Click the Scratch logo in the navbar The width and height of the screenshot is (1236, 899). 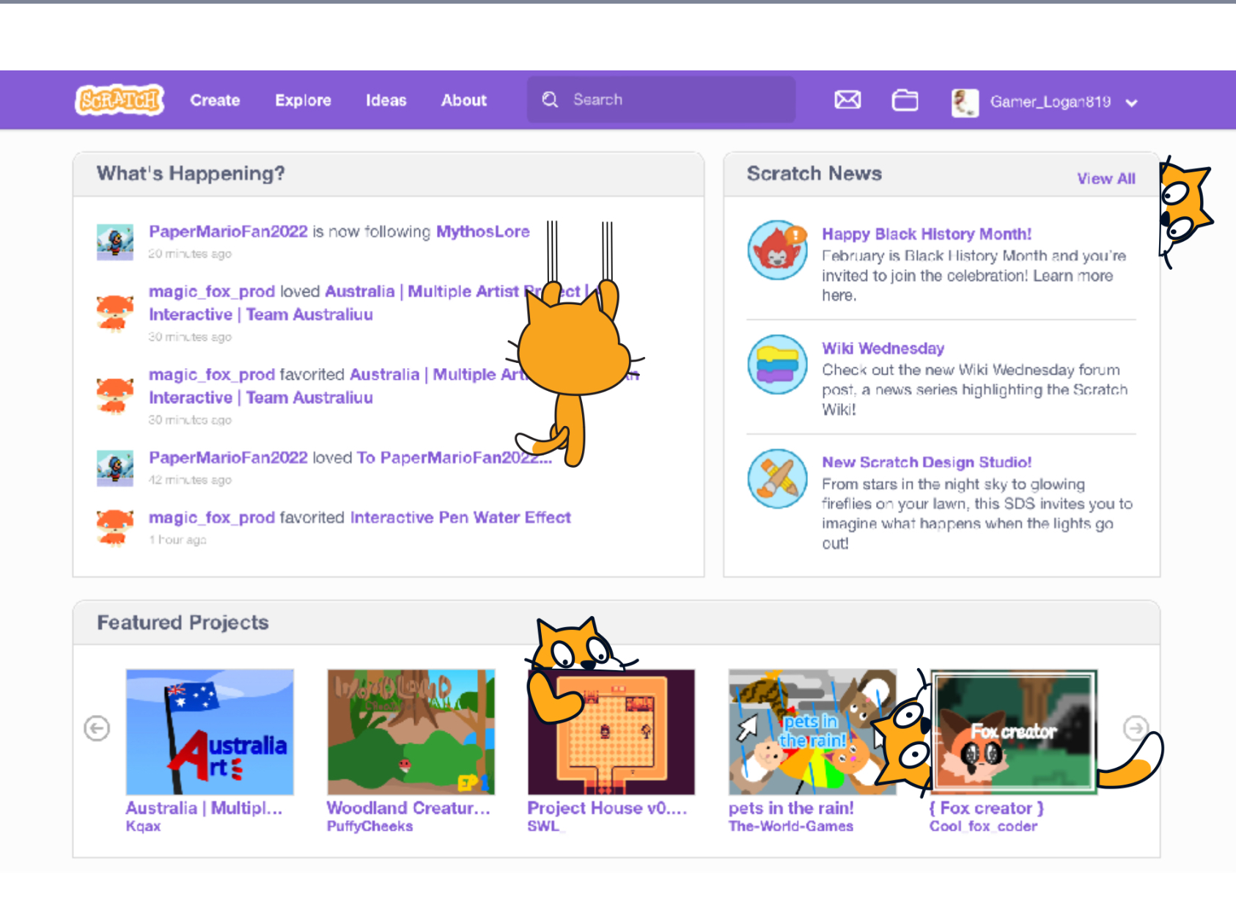[x=119, y=100]
